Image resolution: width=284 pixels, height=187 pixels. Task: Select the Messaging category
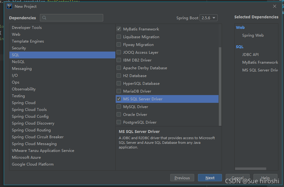[62, 69]
